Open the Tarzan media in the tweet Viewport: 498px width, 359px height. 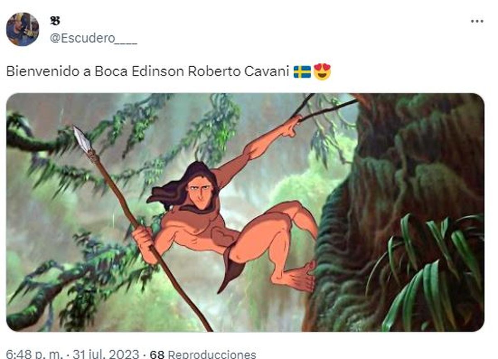point(245,212)
